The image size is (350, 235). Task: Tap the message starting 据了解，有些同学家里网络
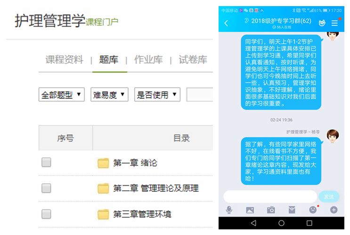(281, 161)
